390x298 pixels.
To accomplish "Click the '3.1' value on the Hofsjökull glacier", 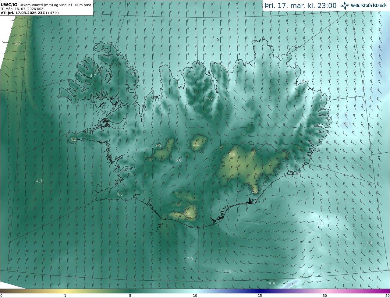I will tap(196, 144).
